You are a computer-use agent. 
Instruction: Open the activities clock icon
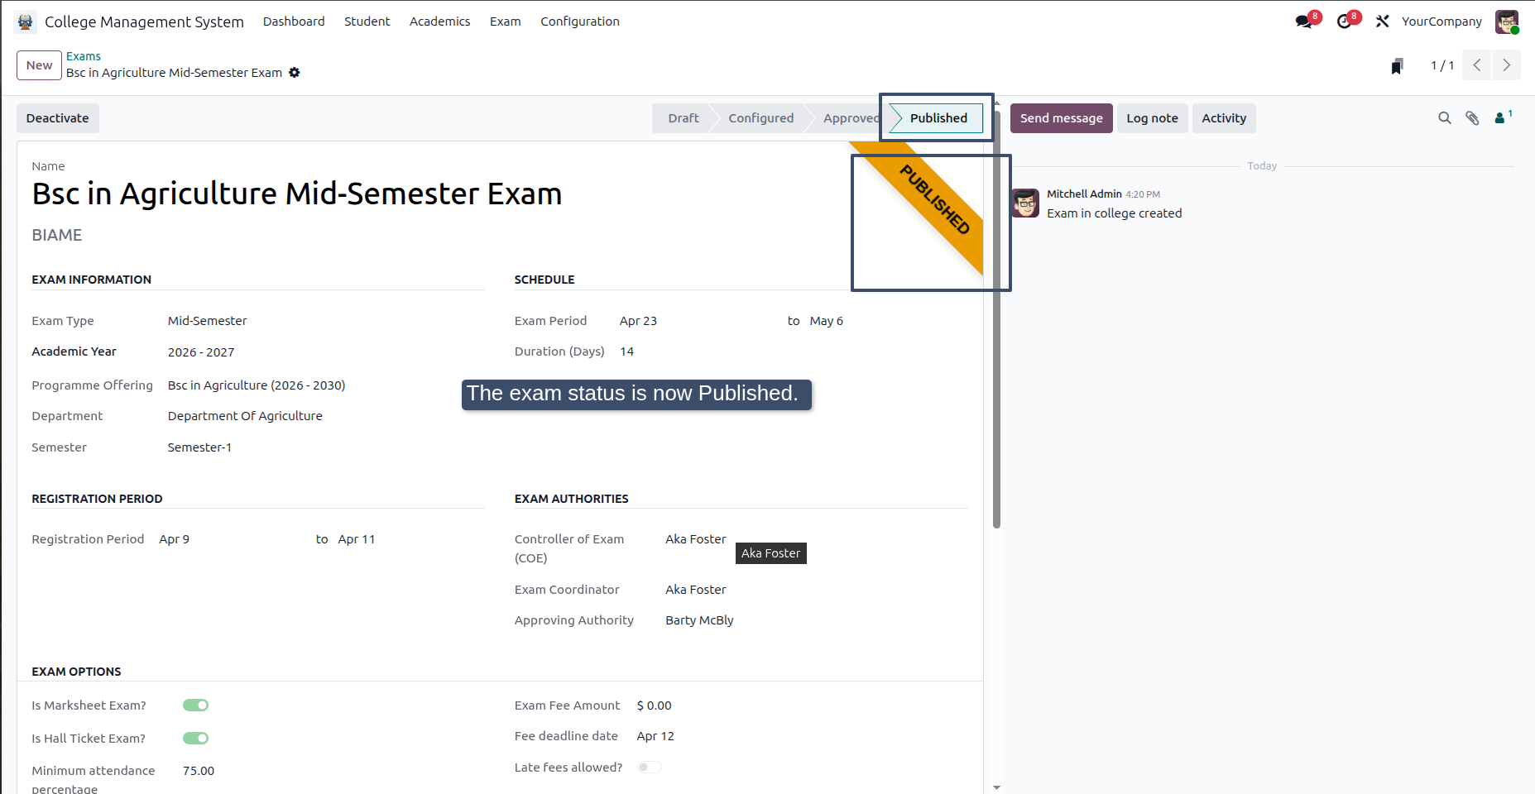(1344, 22)
